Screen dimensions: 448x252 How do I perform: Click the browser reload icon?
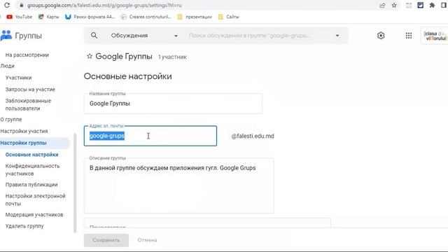[x=7, y=5]
